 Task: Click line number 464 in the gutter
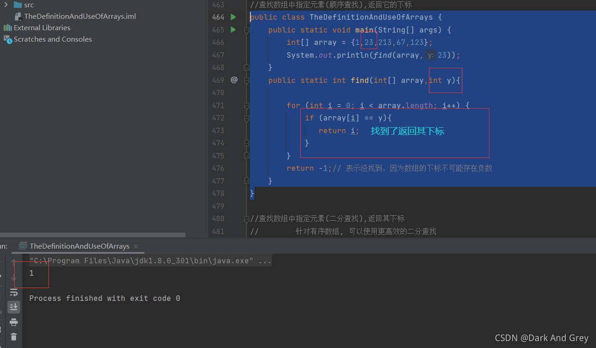tap(218, 17)
